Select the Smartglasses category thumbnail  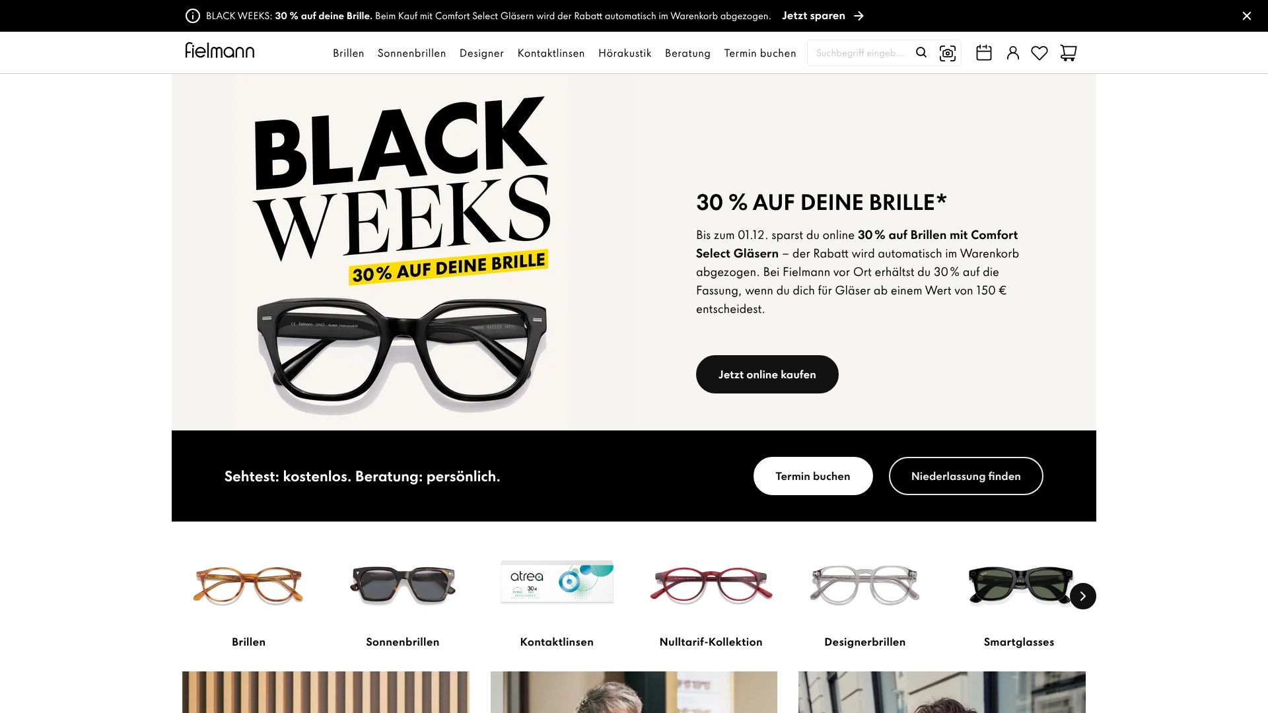(x=1019, y=585)
